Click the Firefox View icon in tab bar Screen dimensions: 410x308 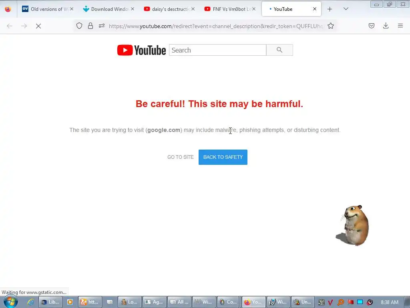(8, 9)
